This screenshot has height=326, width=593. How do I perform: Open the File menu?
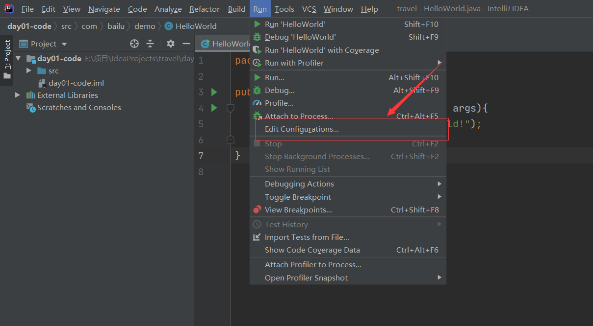click(x=27, y=9)
